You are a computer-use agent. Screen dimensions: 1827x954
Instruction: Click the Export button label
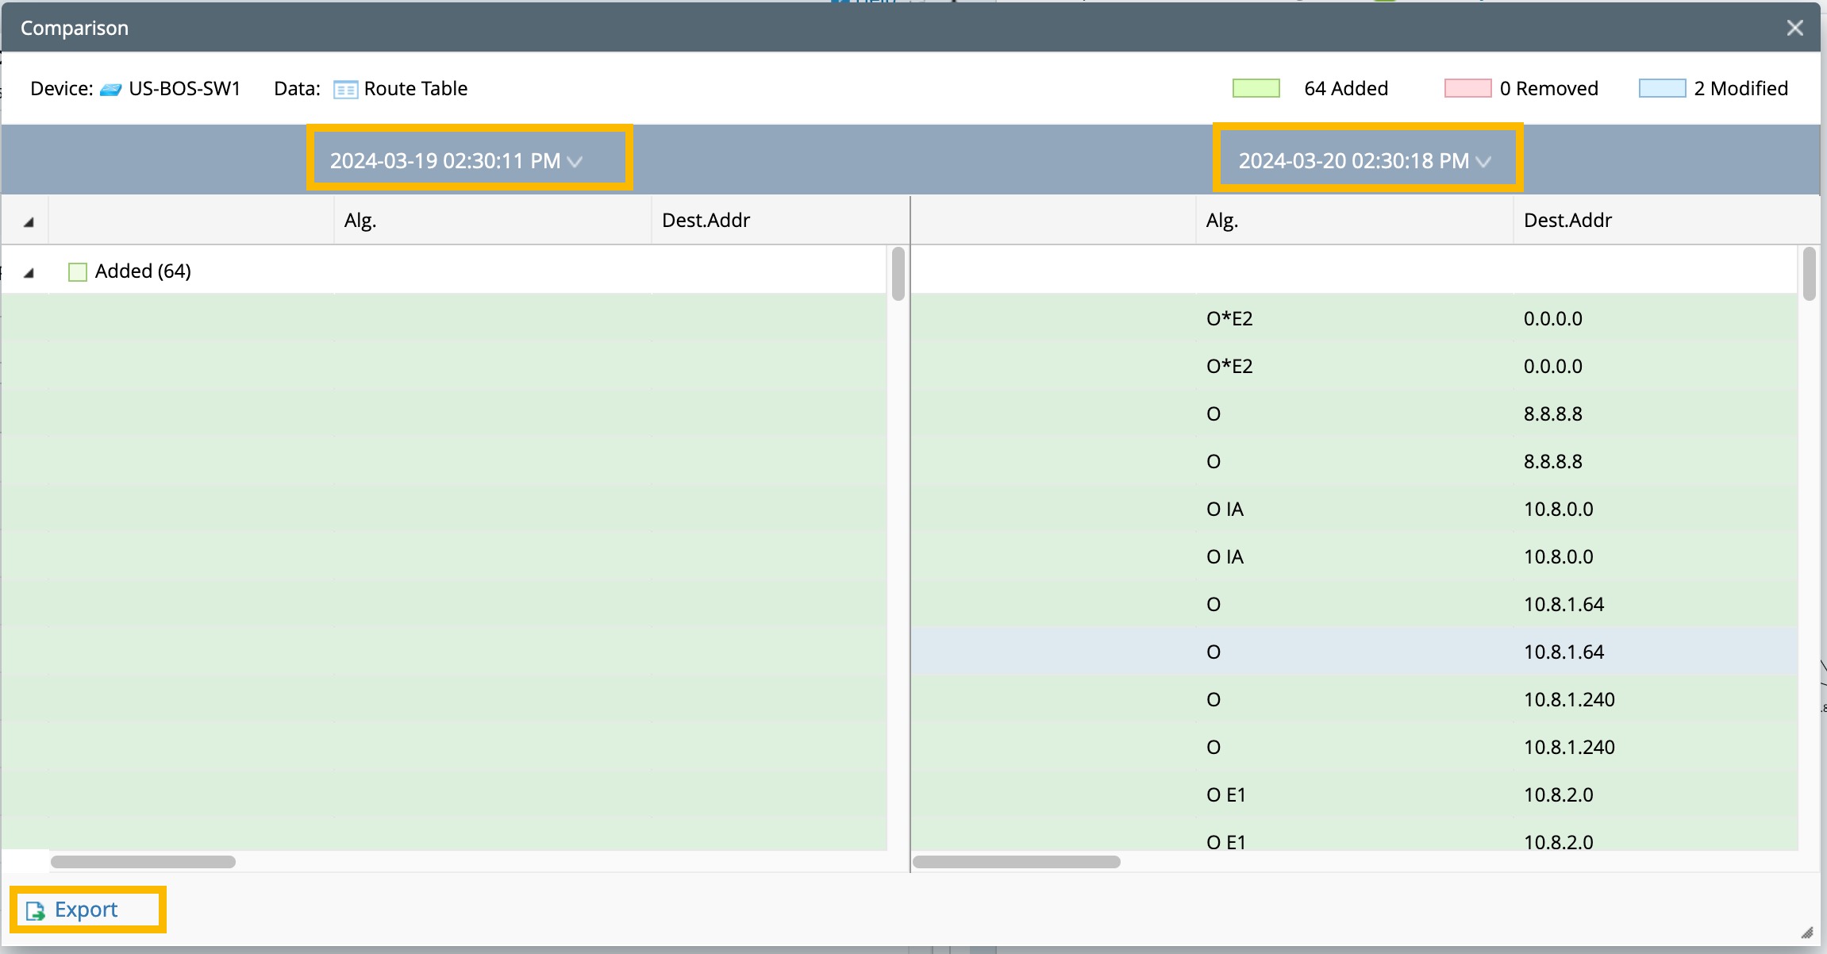pos(86,910)
